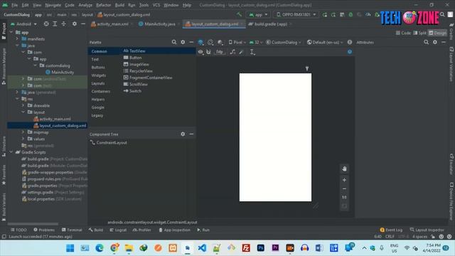Open Android project view dropdown
Viewport: 455px width, 256px height.
tap(23, 23)
